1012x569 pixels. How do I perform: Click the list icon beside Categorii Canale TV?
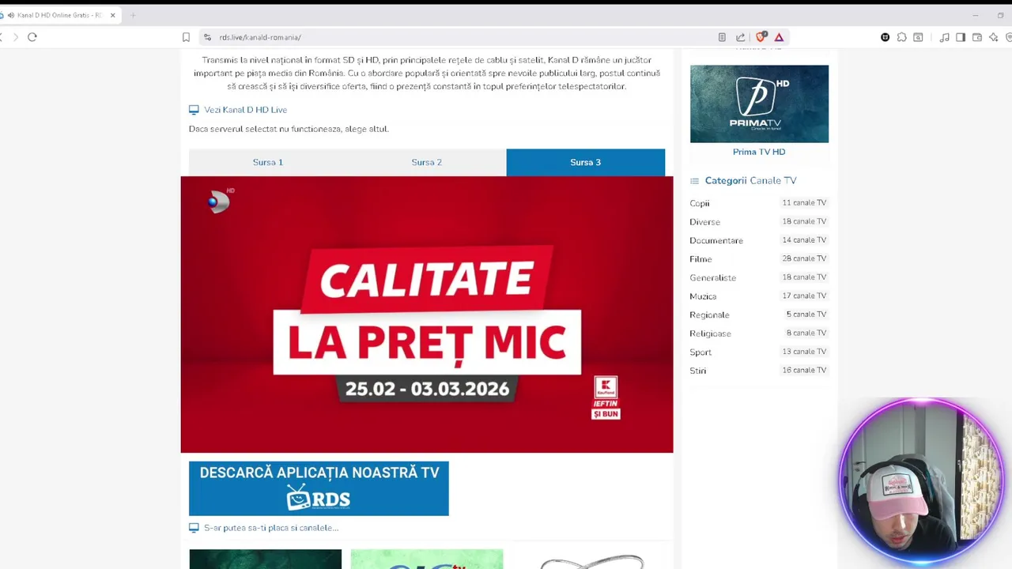coord(694,181)
